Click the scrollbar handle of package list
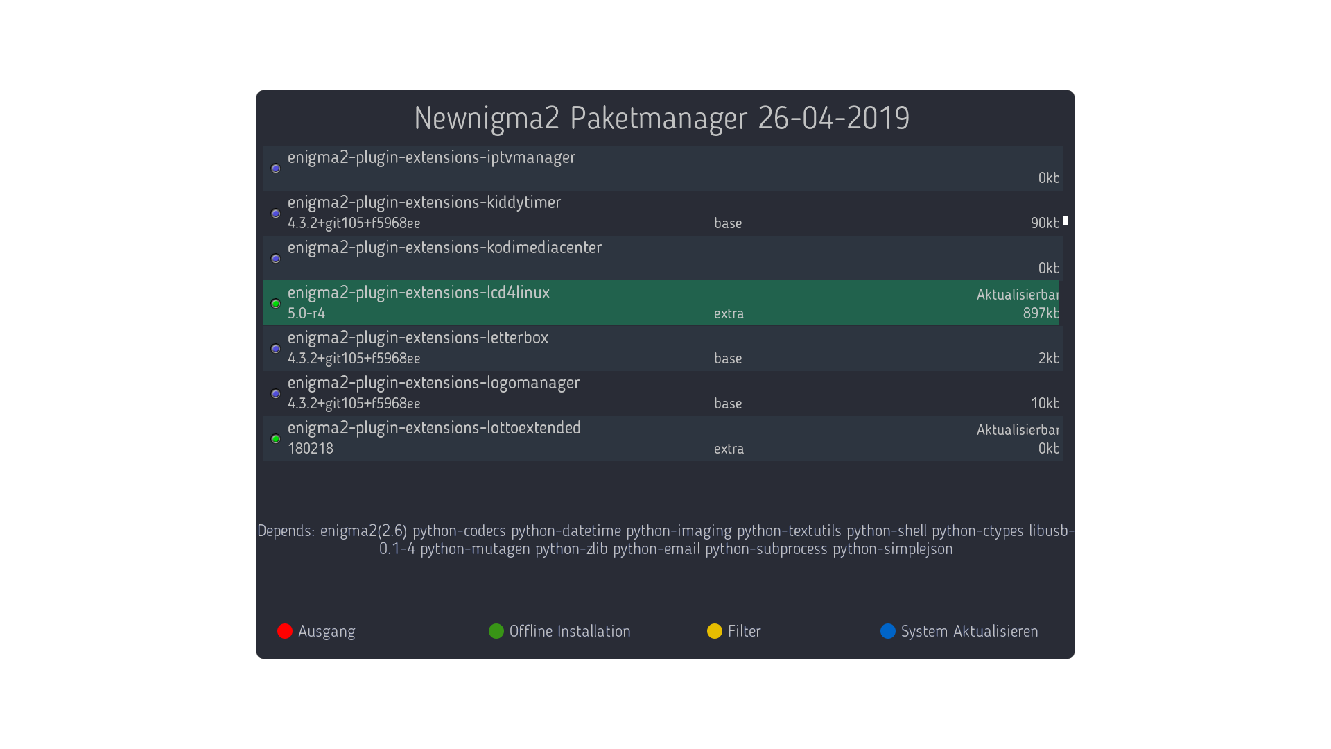This screenshot has width=1331, height=749. coord(1065,221)
